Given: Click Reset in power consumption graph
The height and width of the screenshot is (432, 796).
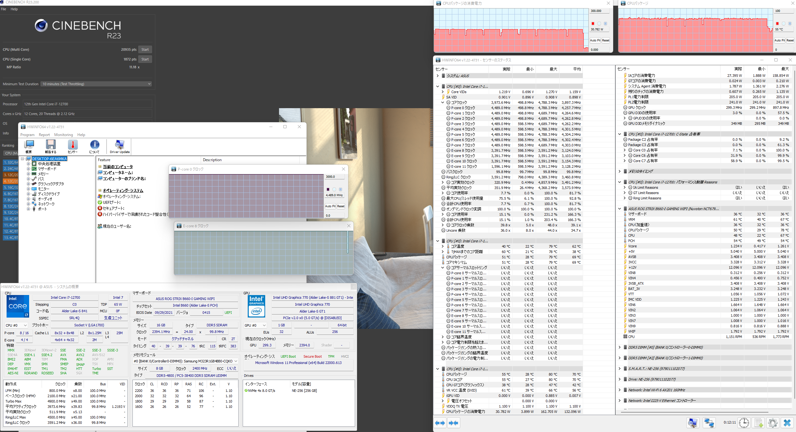Looking at the screenshot, I should tap(606, 40).
